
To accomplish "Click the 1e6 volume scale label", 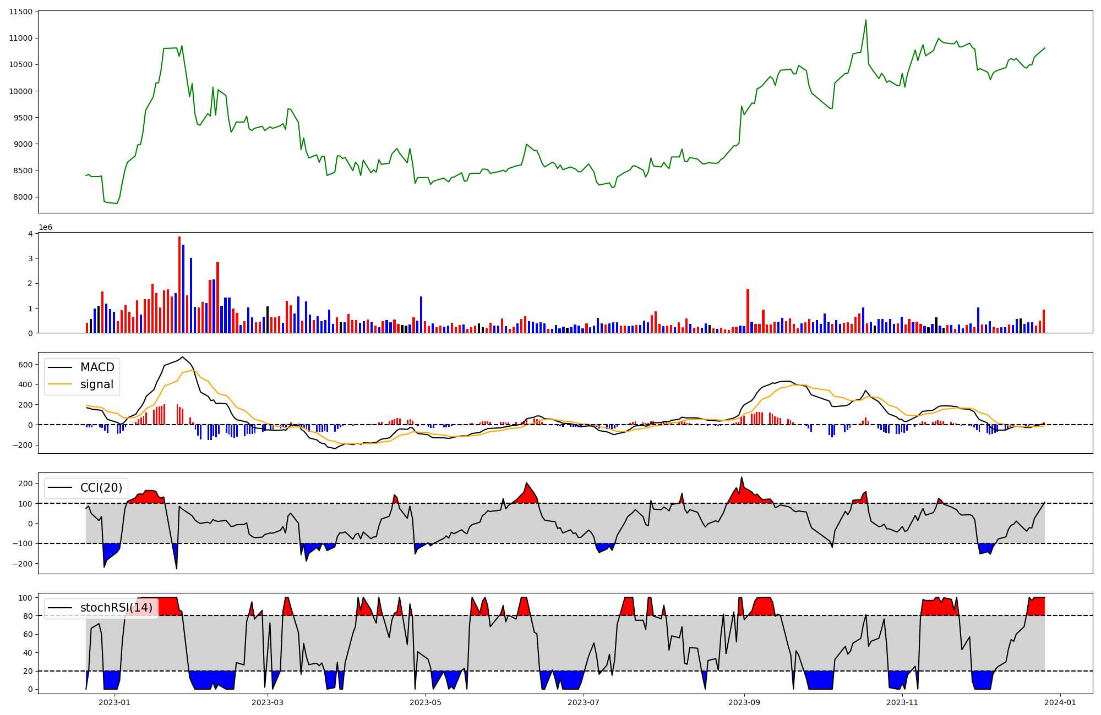I will click(x=45, y=227).
